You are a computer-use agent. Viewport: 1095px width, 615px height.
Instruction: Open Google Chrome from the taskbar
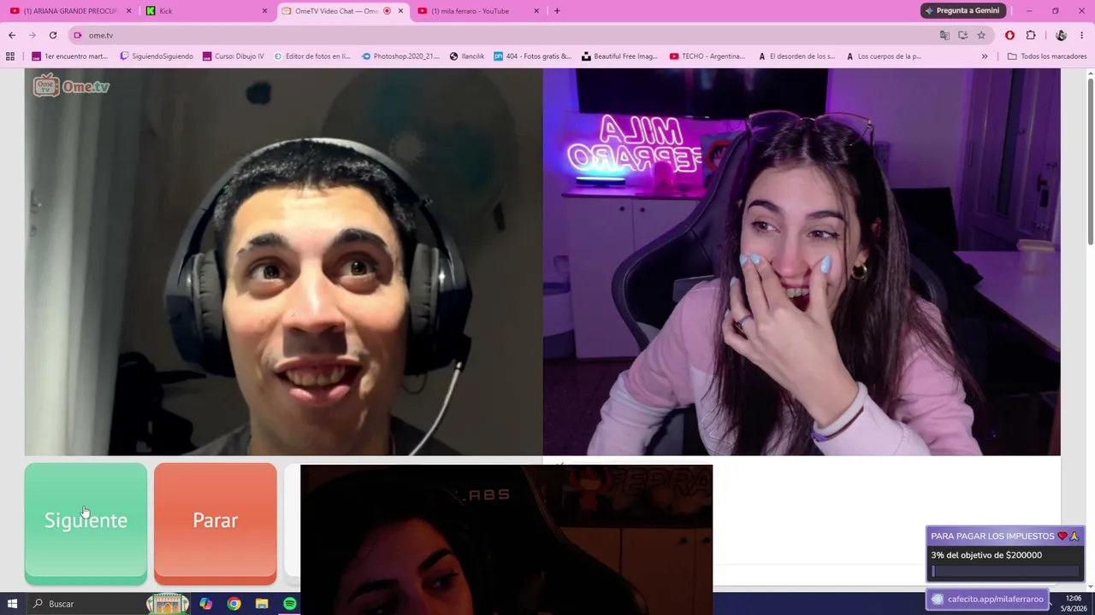pos(234,604)
